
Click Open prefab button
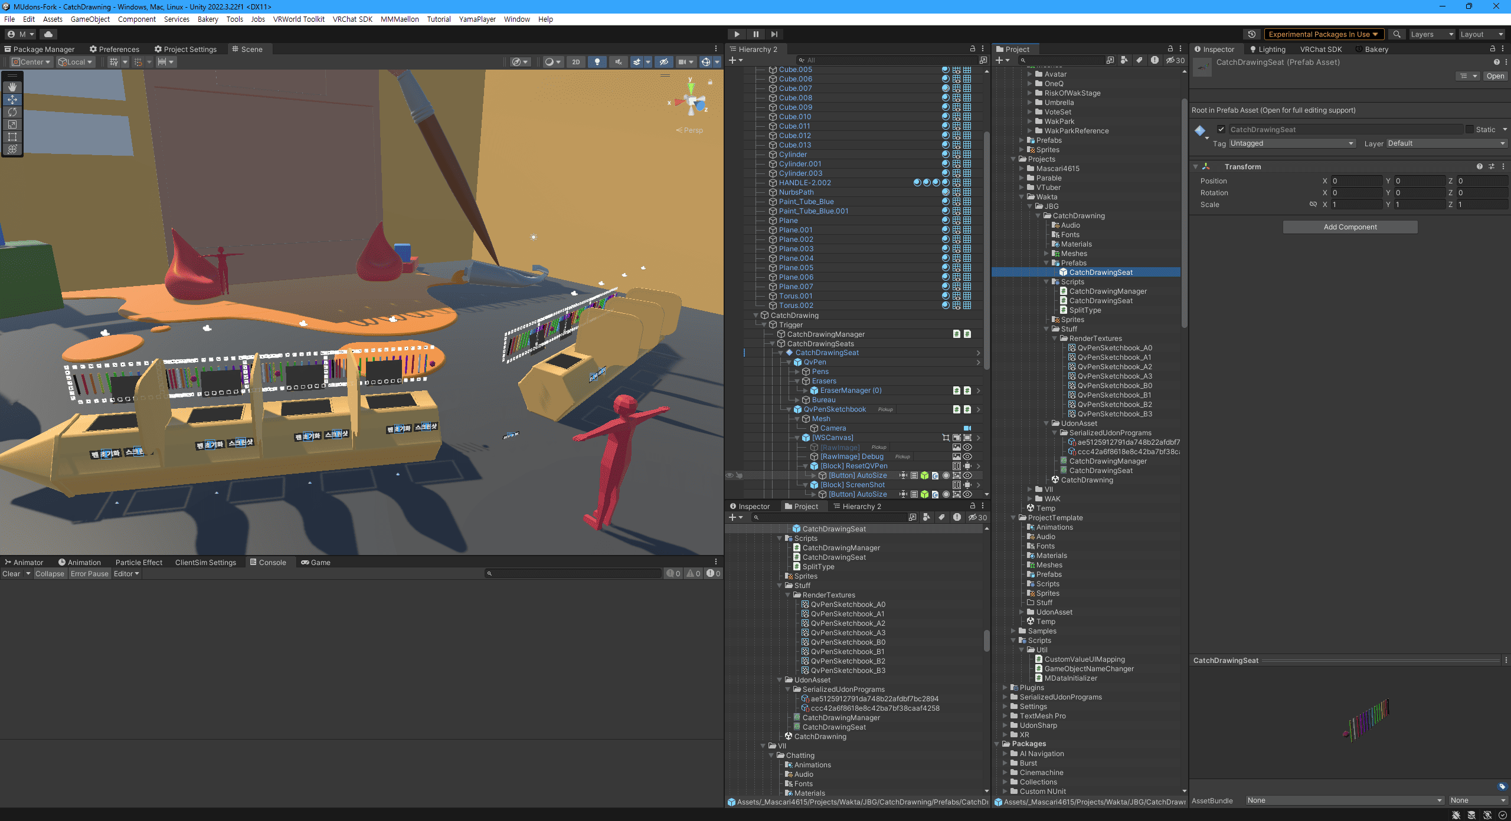pos(1495,76)
